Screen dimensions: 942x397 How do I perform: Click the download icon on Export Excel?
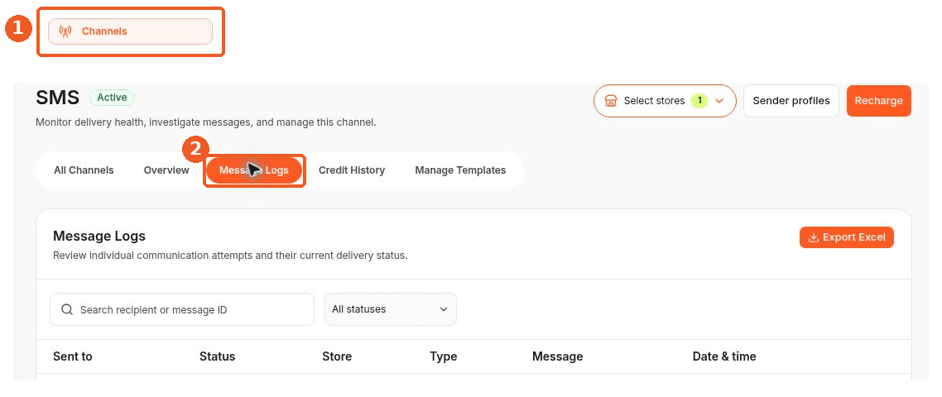[x=814, y=238]
